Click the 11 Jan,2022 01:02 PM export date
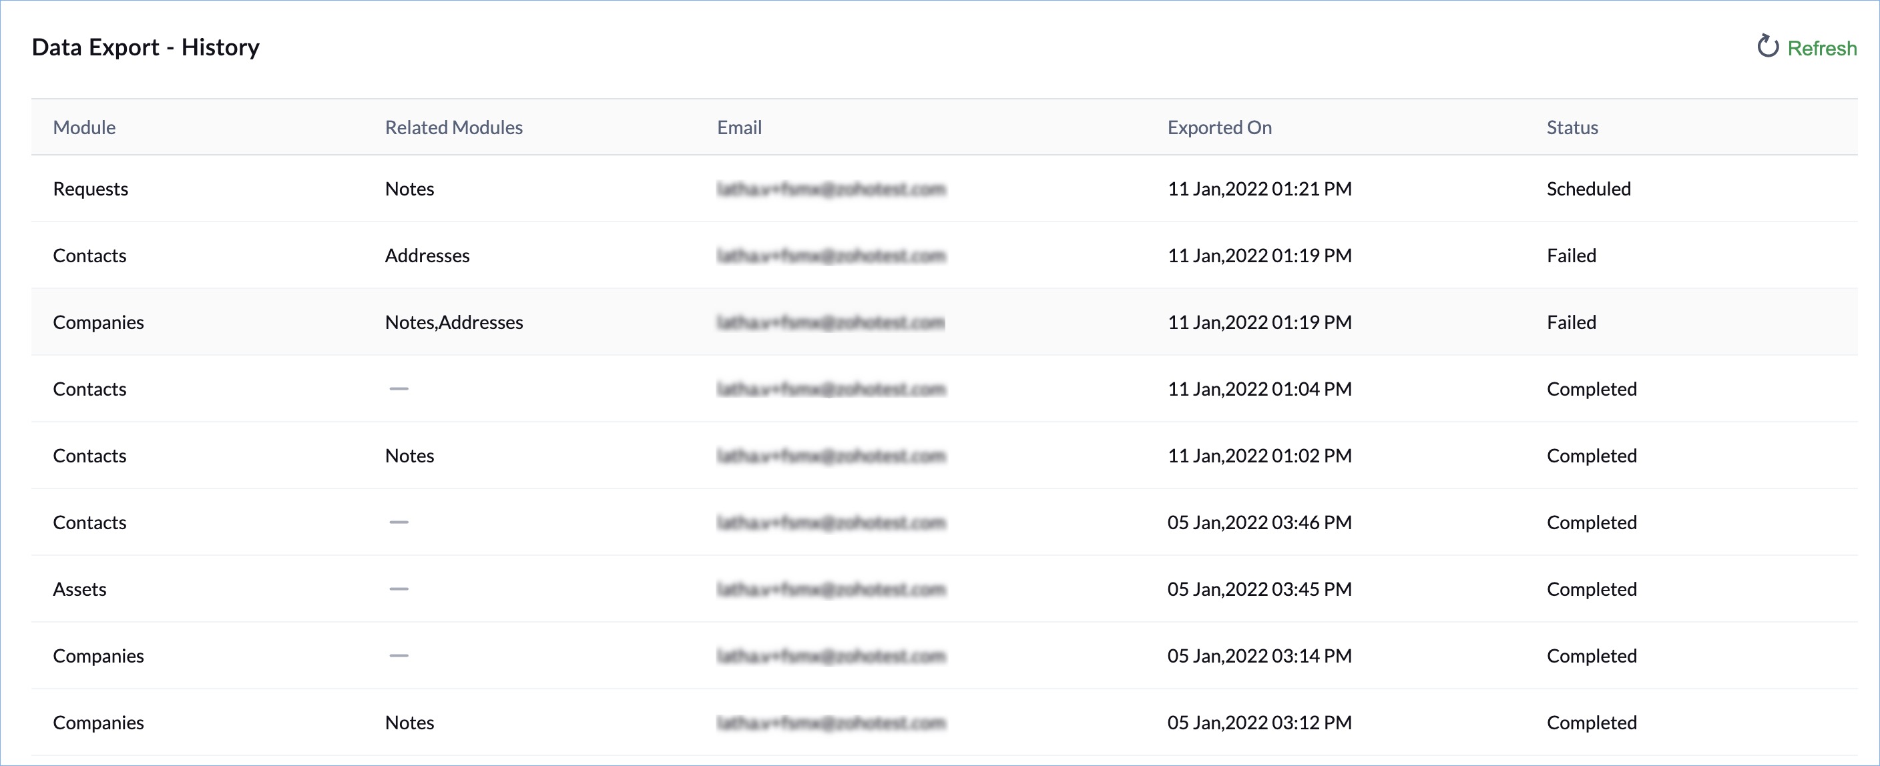The width and height of the screenshot is (1880, 766). coord(1259,456)
